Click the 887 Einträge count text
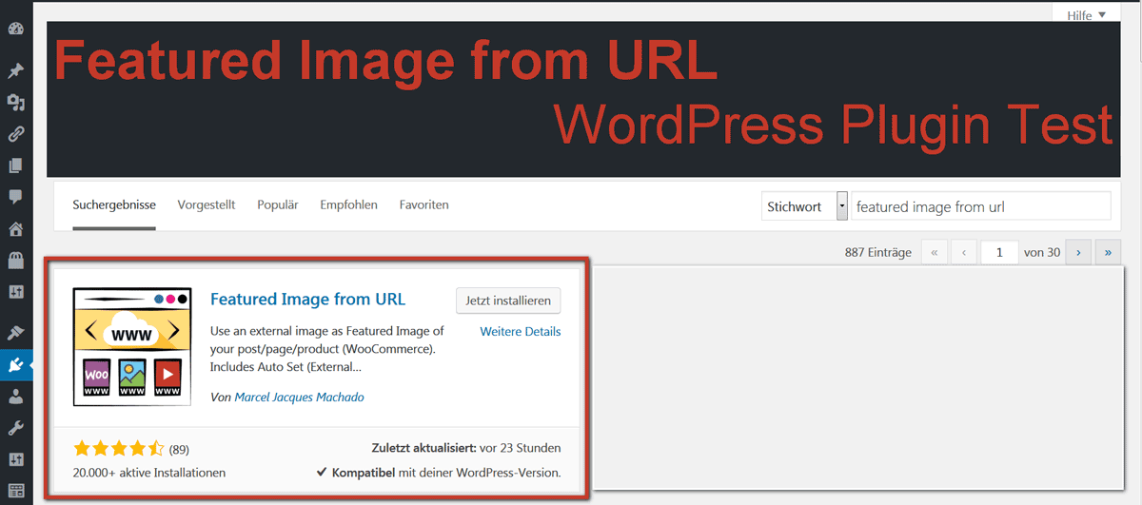 (x=877, y=252)
